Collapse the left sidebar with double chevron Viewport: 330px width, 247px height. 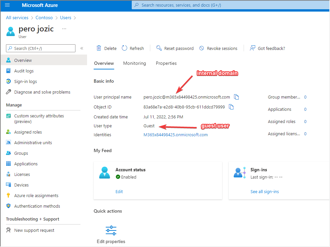coord(82,48)
